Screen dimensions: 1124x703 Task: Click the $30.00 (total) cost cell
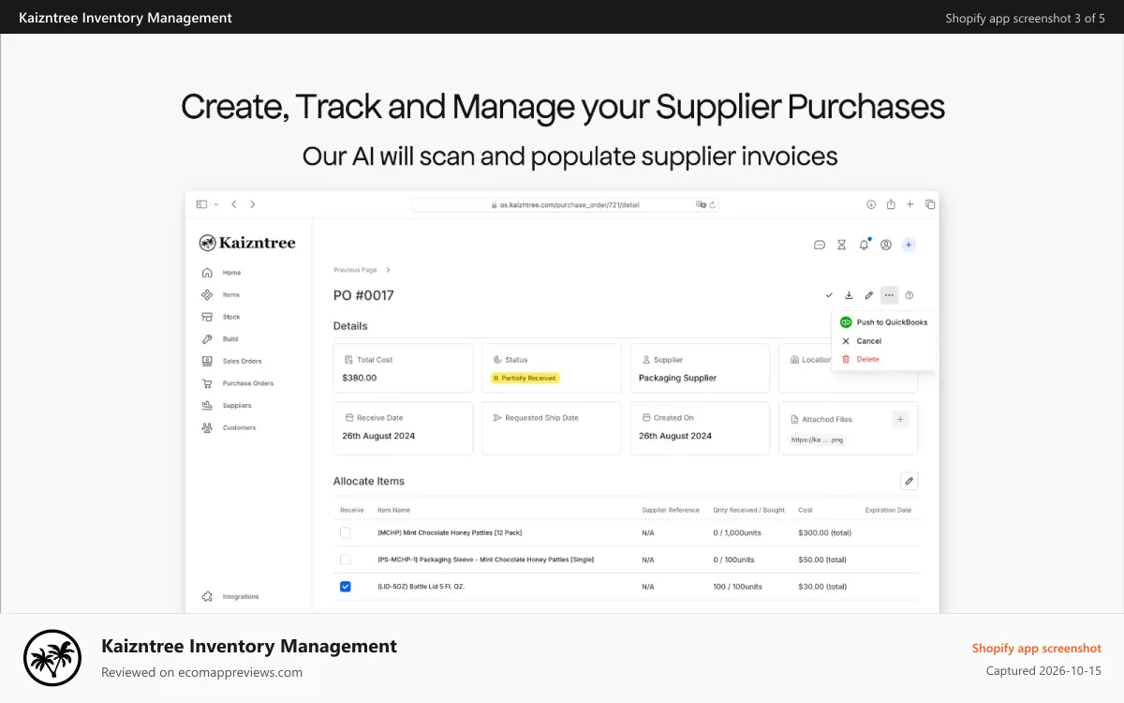click(x=822, y=586)
